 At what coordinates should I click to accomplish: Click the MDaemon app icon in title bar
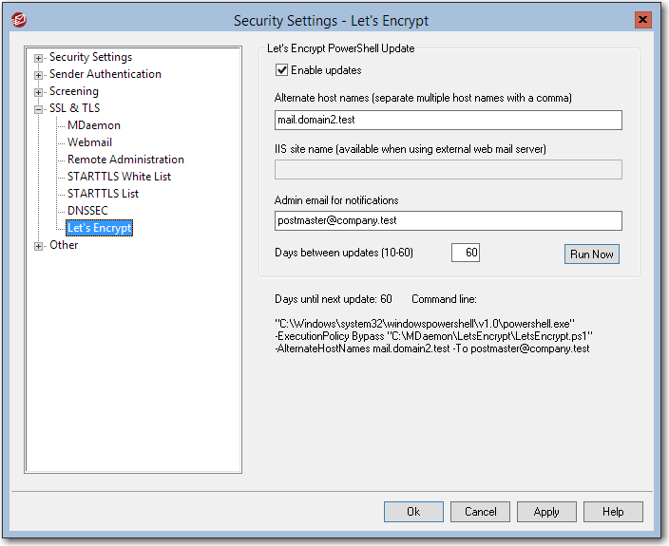[x=19, y=20]
